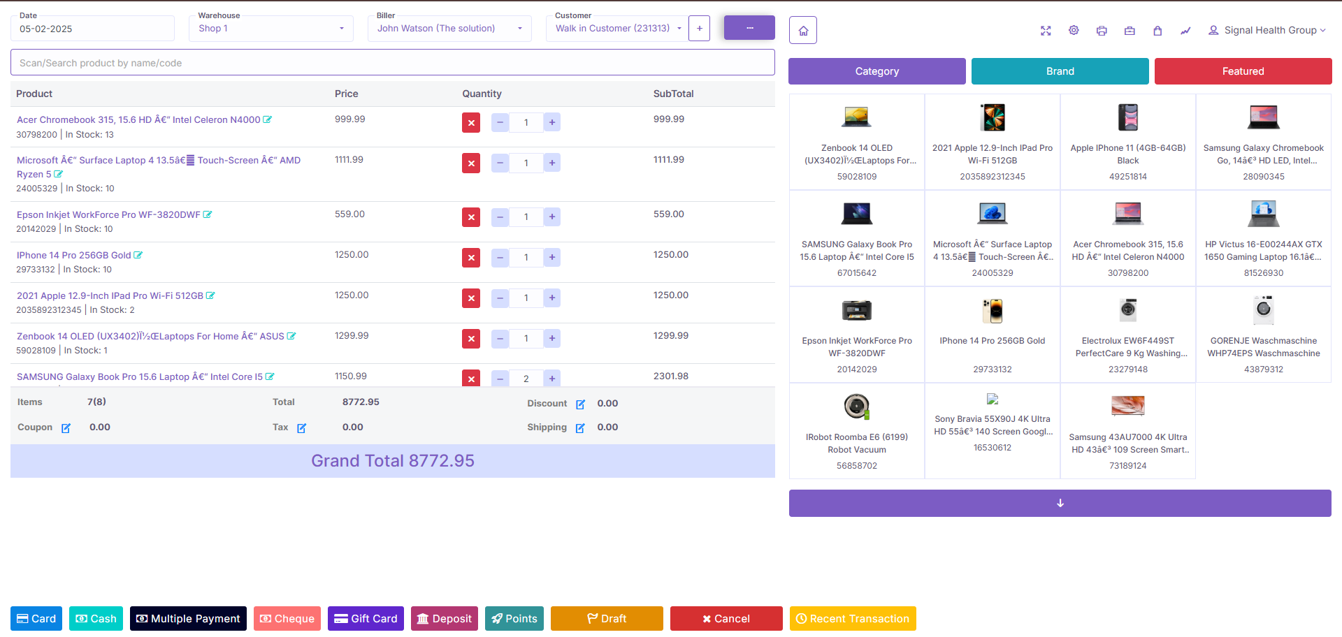Click the Date field 05-02-2025
The height and width of the screenshot is (637, 1342).
pyautogui.click(x=92, y=29)
